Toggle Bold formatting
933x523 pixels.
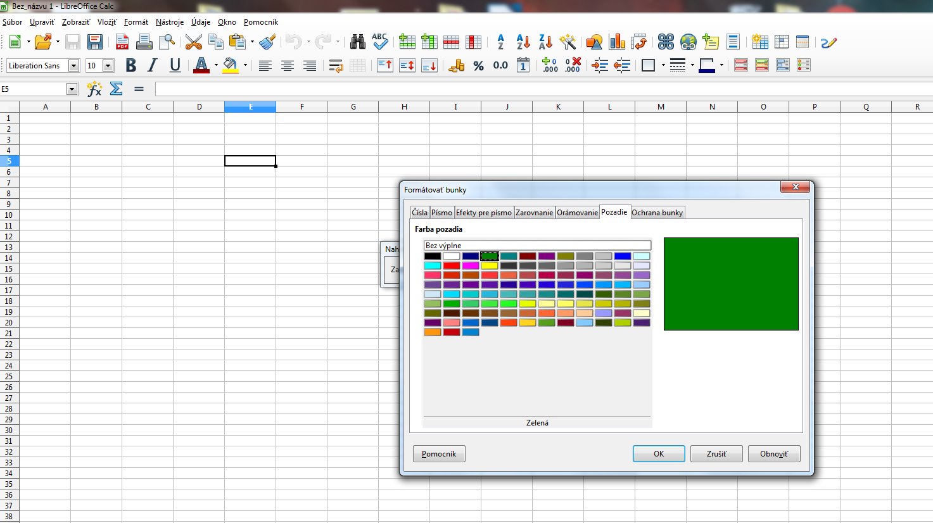click(131, 65)
